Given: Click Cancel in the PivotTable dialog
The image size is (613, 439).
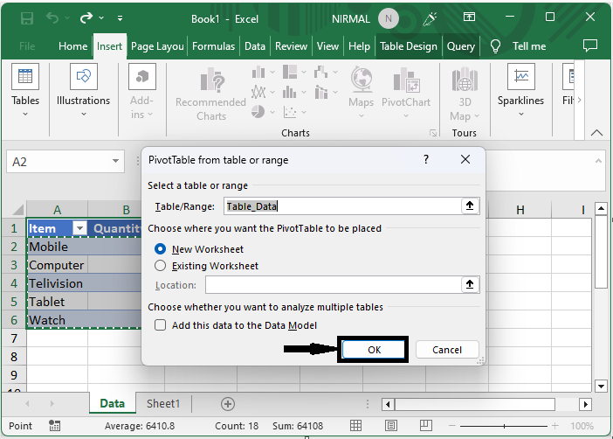Looking at the screenshot, I should pyautogui.click(x=446, y=350).
